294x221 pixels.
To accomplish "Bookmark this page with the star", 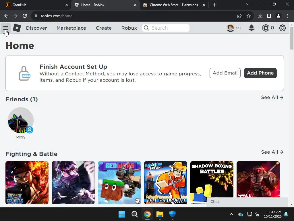I will [249, 16].
